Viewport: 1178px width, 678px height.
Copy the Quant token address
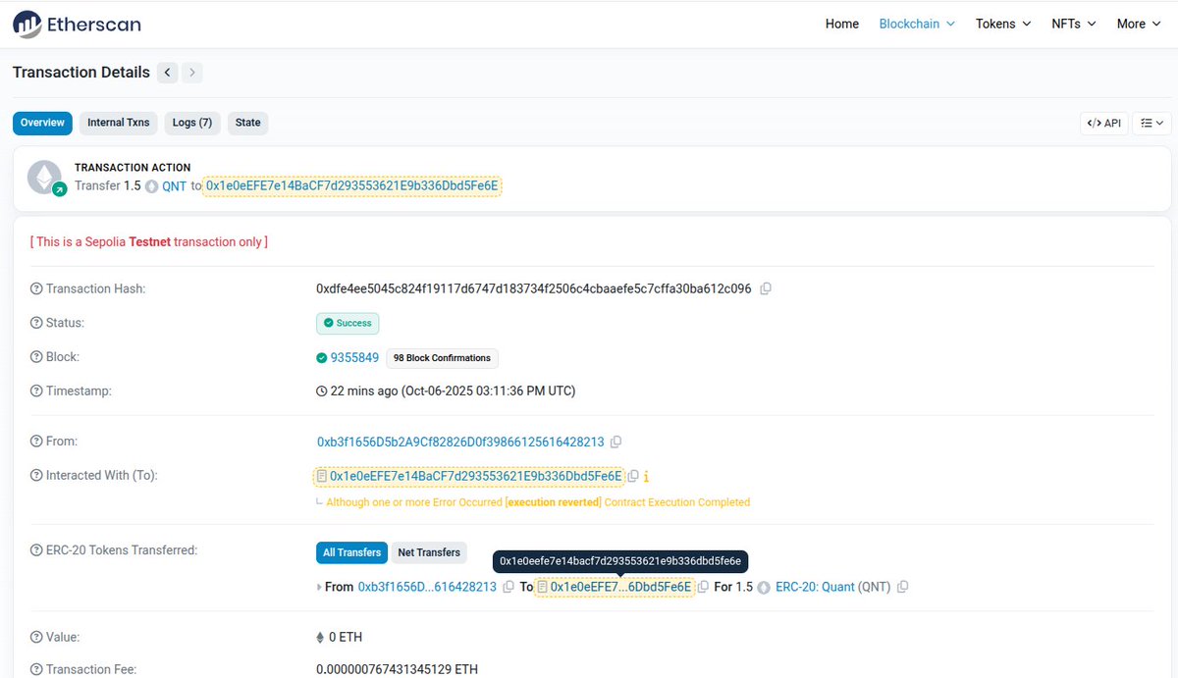tap(902, 587)
